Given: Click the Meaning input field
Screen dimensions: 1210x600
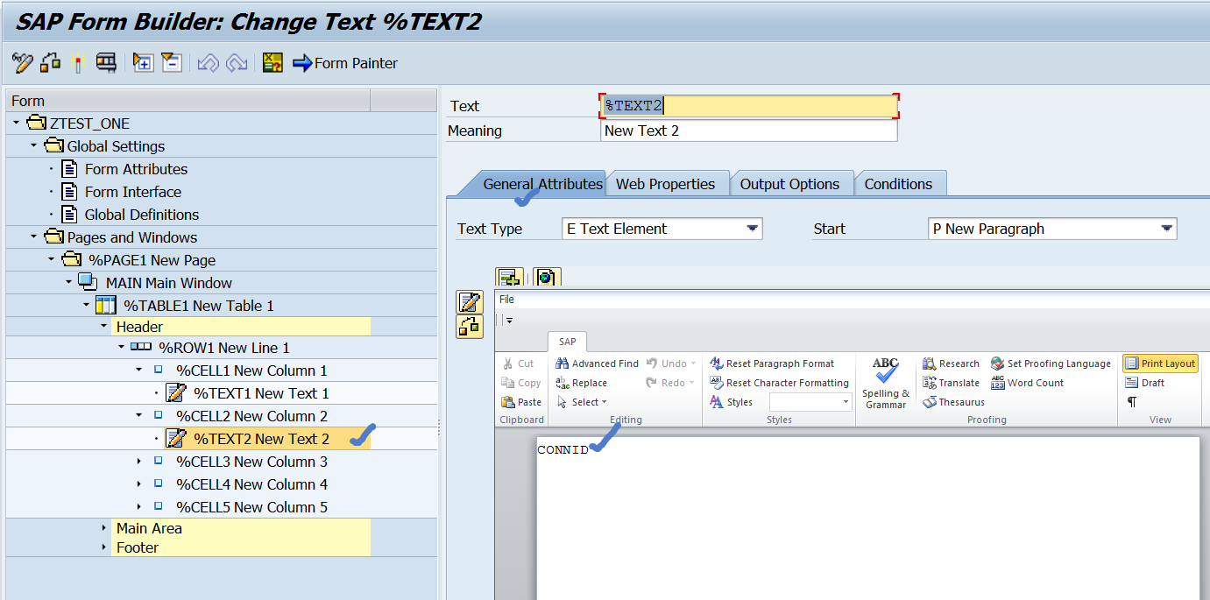Looking at the screenshot, I should pos(749,131).
